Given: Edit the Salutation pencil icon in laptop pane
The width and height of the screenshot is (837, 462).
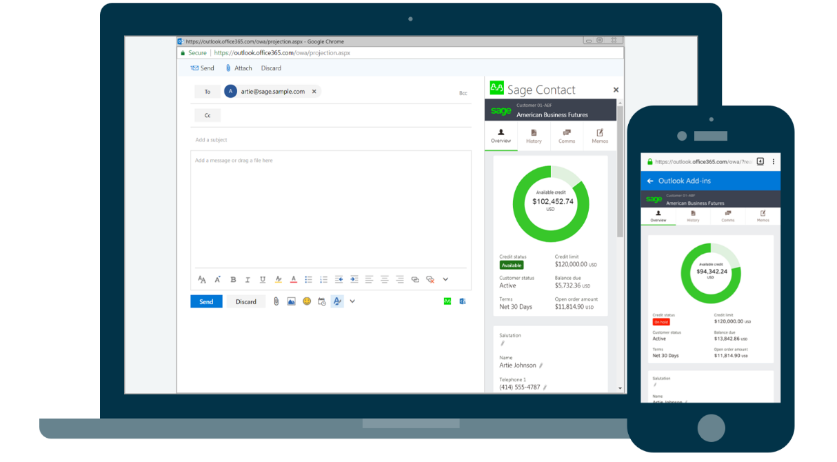Looking at the screenshot, I should [x=503, y=343].
